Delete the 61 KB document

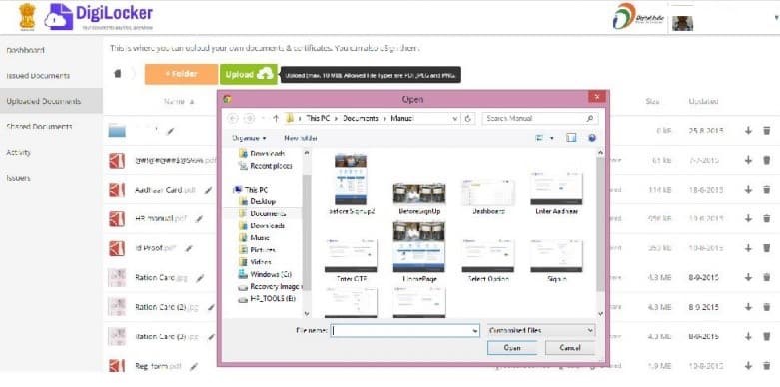click(767, 160)
